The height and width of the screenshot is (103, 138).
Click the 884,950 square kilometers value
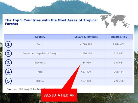click(x=86, y=63)
